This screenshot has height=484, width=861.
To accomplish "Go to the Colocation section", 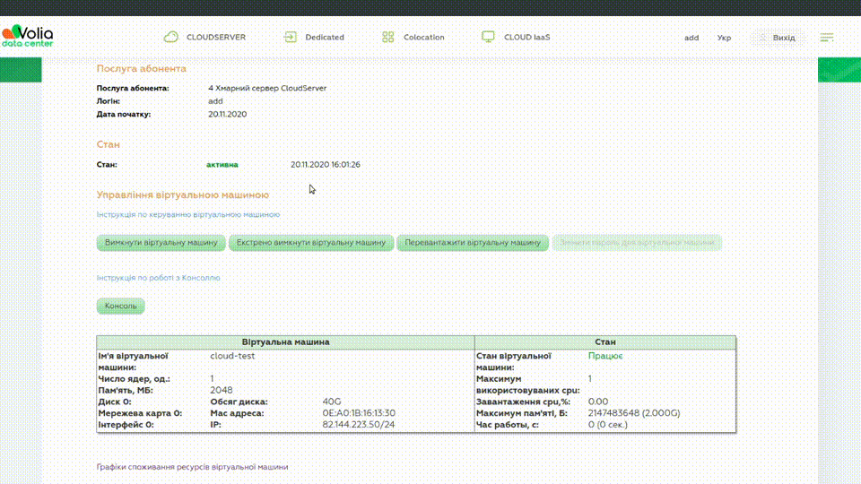I will click(x=423, y=38).
